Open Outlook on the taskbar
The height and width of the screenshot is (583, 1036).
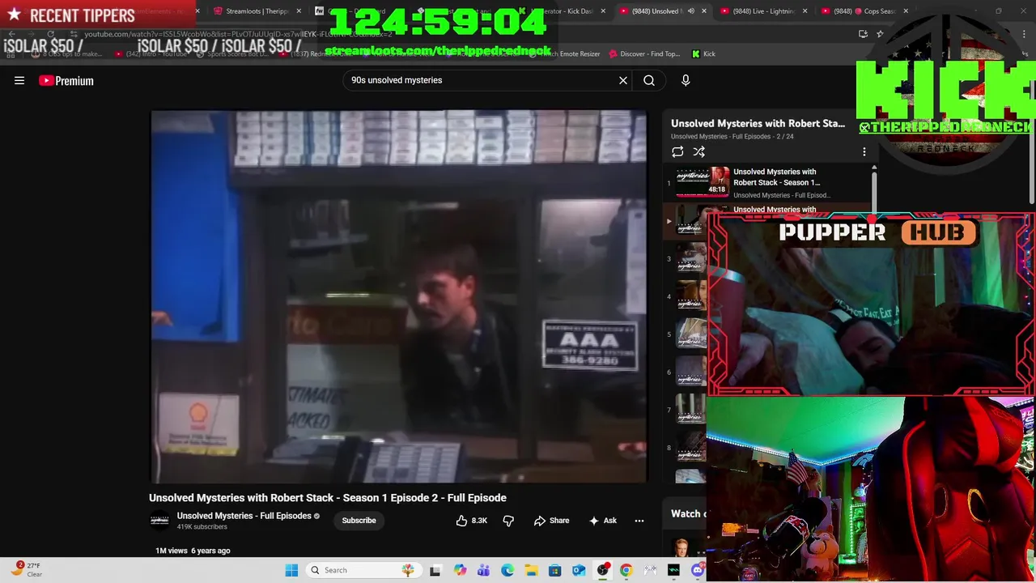tap(579, 570)
